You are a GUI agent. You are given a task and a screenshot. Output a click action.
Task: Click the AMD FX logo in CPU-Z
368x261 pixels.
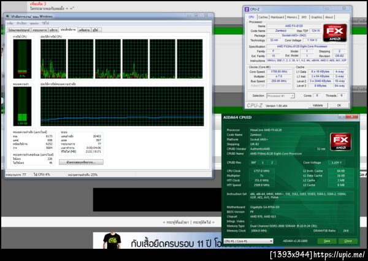click(335, 32)
